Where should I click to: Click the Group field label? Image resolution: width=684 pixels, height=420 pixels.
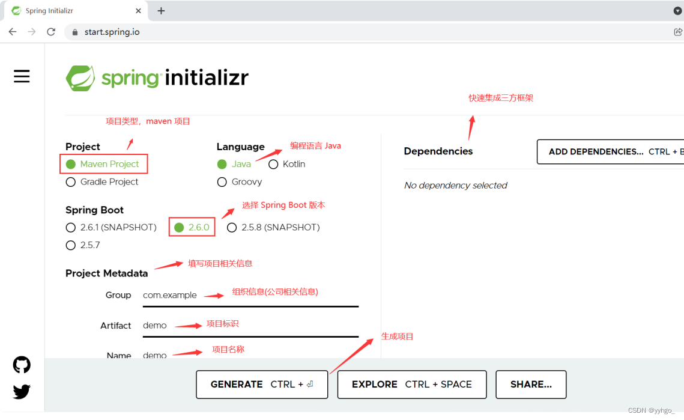pos(118,295)
